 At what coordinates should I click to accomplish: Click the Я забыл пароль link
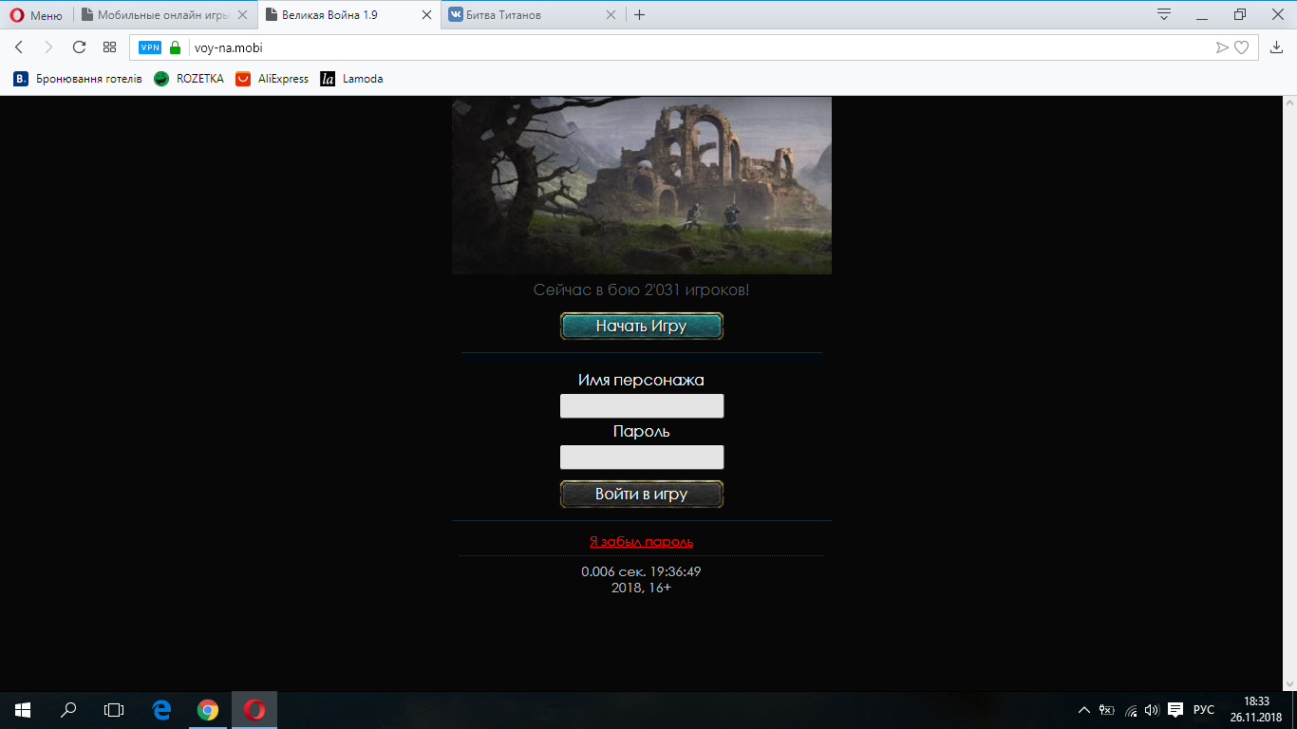pyautogui.click(x=641, y=542)
